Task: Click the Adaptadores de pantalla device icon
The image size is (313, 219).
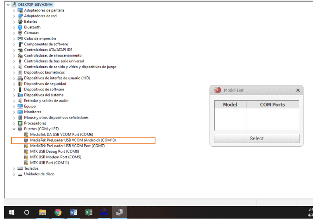Action: point(20,10)
